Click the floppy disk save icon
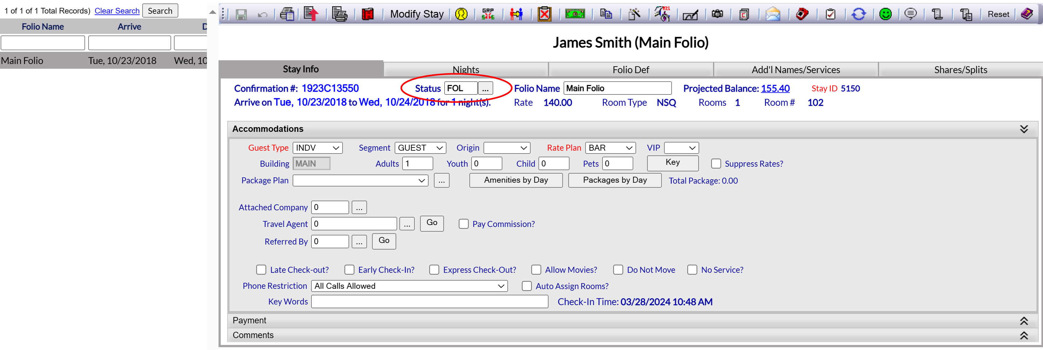The image size is (1043, 350). pos(241,15)
